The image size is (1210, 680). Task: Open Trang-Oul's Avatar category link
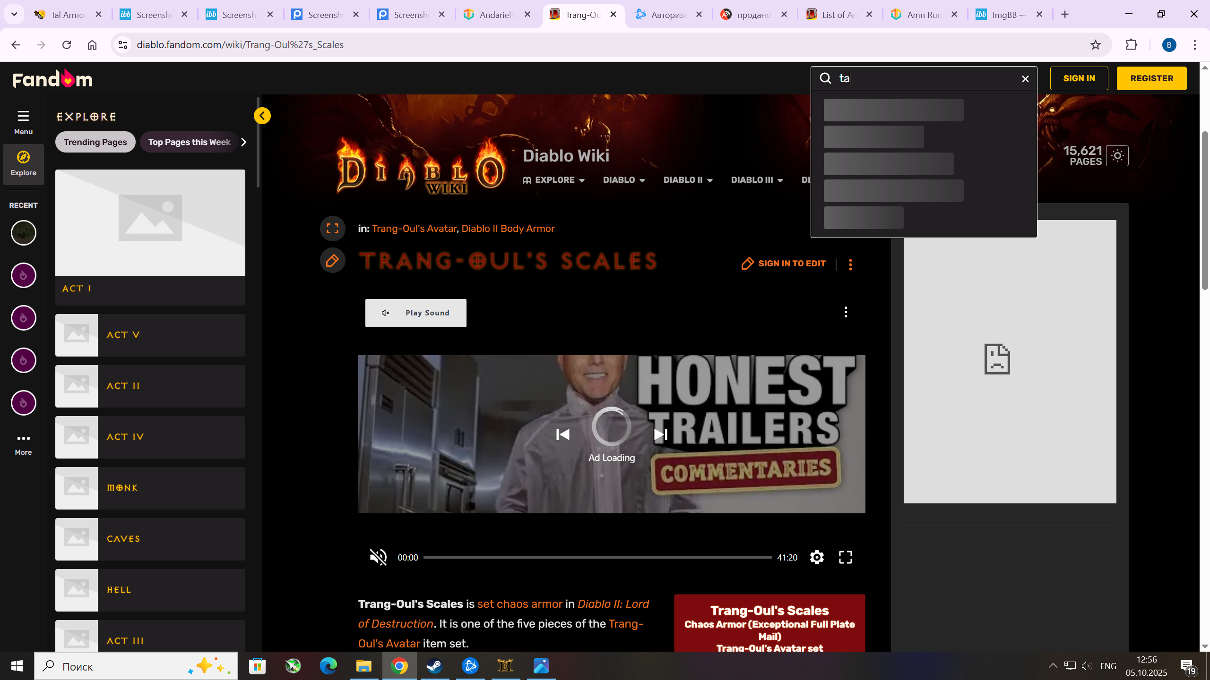pos(414,229)
